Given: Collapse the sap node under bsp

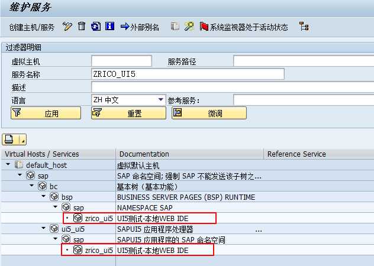Looking at the screenshot, I should pos(56,207).
